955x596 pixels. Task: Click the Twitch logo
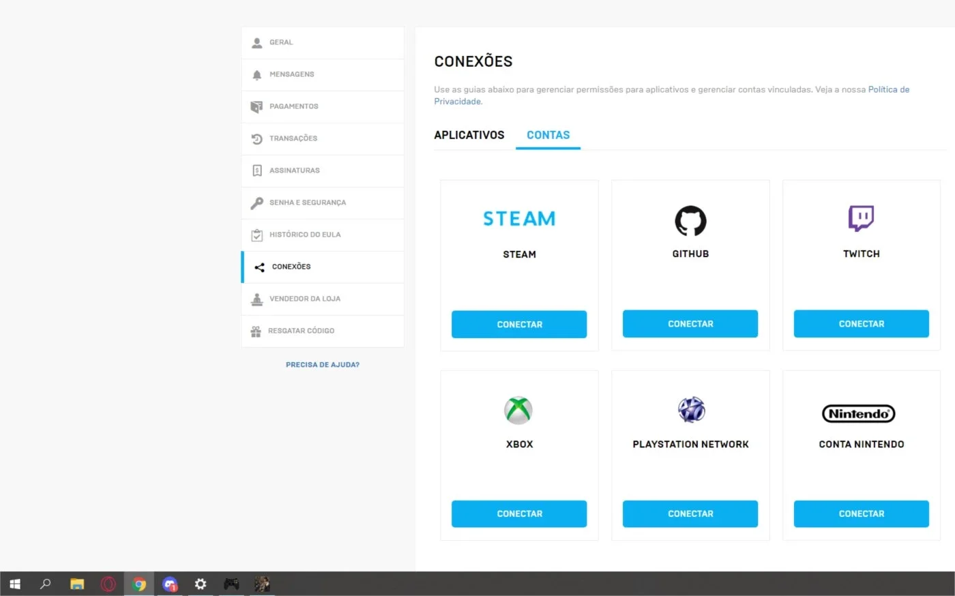861,218
